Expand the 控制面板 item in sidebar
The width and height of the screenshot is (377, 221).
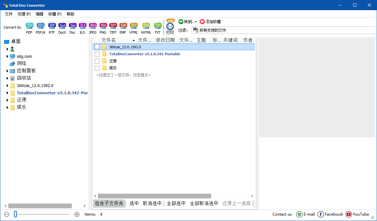8,70
